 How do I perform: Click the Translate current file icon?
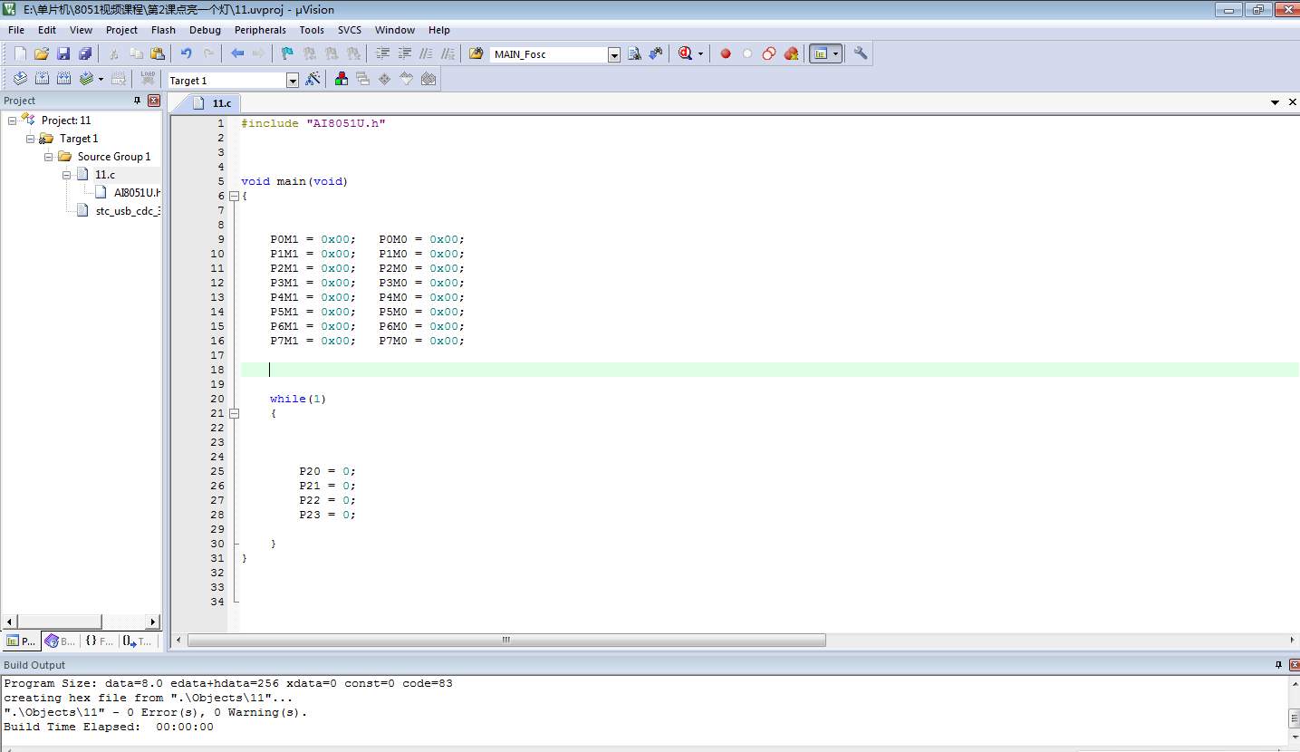[x=20, y=79]
